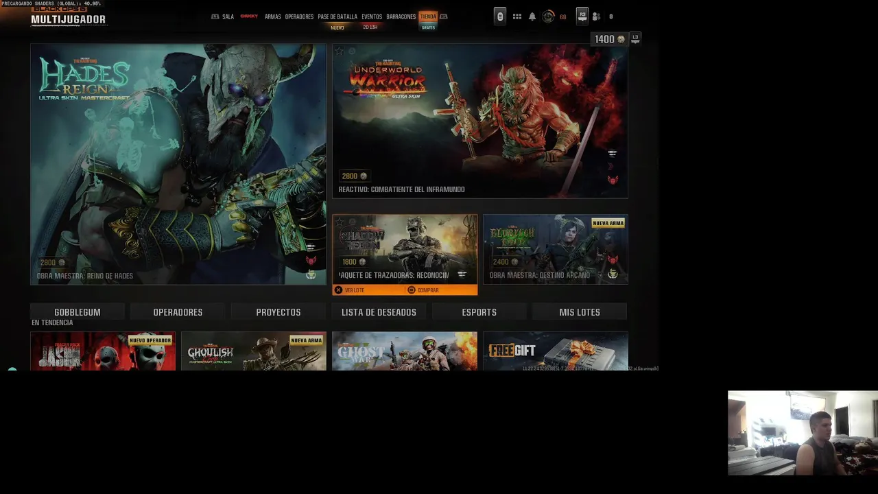Open the R3 social button icon
Viewport: 878px width, 494px height.
(x=582, y=16)
